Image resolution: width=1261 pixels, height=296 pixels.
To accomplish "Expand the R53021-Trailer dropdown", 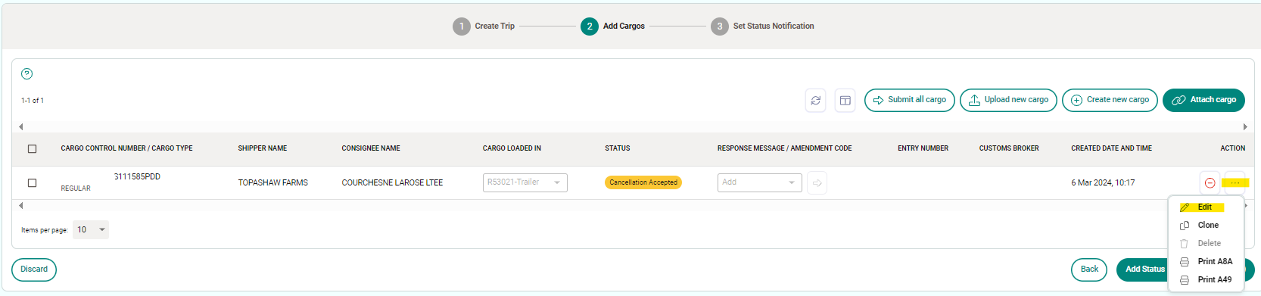I will 525,182.
